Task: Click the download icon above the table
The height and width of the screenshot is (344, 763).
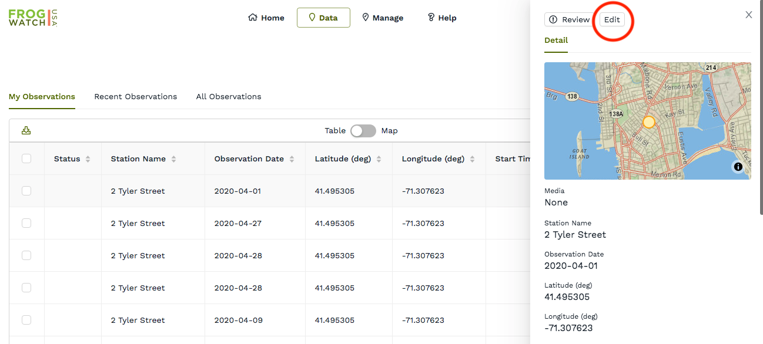Action: click(x=26, y=130)
